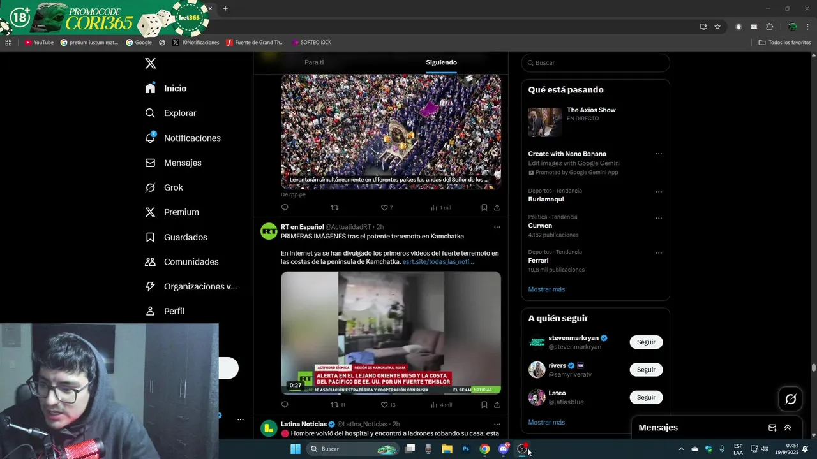Repost the rpp.pe procession post

point(334,207)
